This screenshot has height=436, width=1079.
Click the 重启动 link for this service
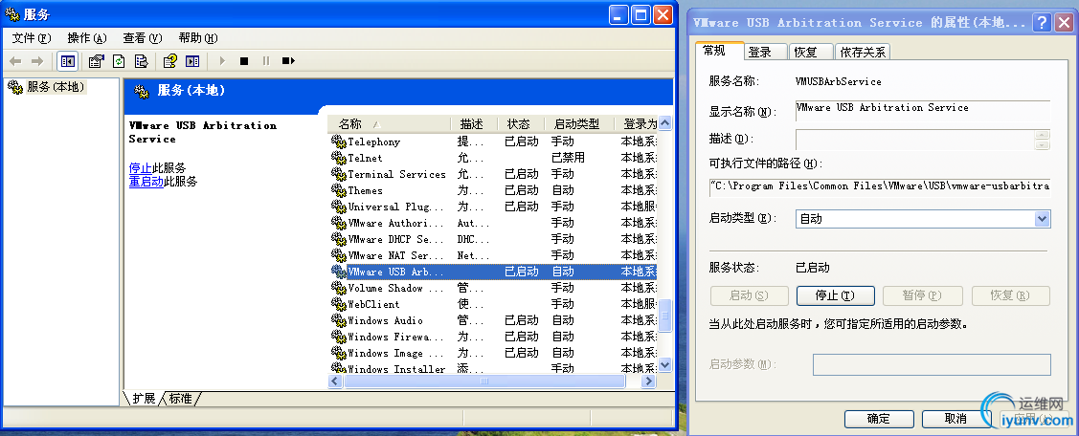(x=146, y=182)
